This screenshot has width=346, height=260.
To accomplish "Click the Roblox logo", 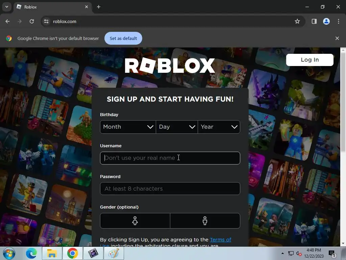I will [x=170, y=65].
